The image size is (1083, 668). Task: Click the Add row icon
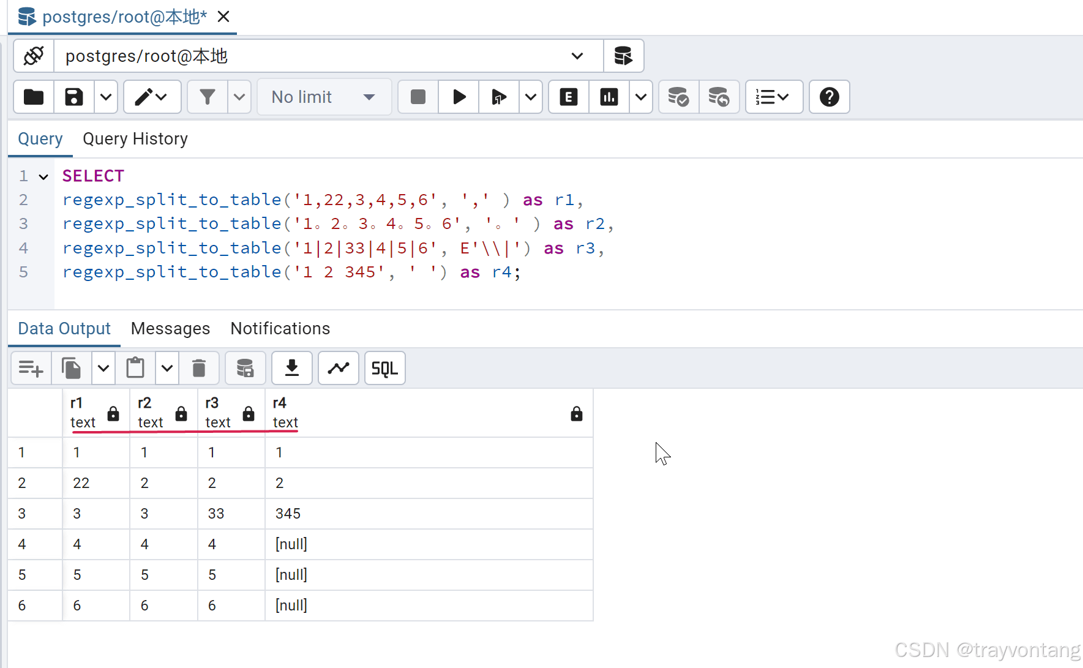point(31,368)
